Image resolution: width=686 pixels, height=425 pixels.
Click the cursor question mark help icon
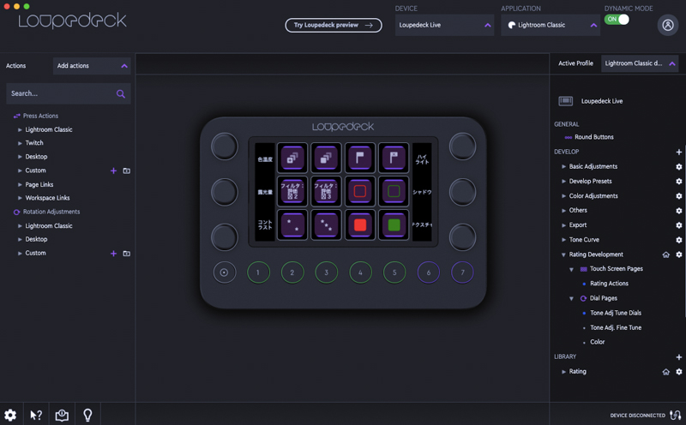tap(36, 415)
